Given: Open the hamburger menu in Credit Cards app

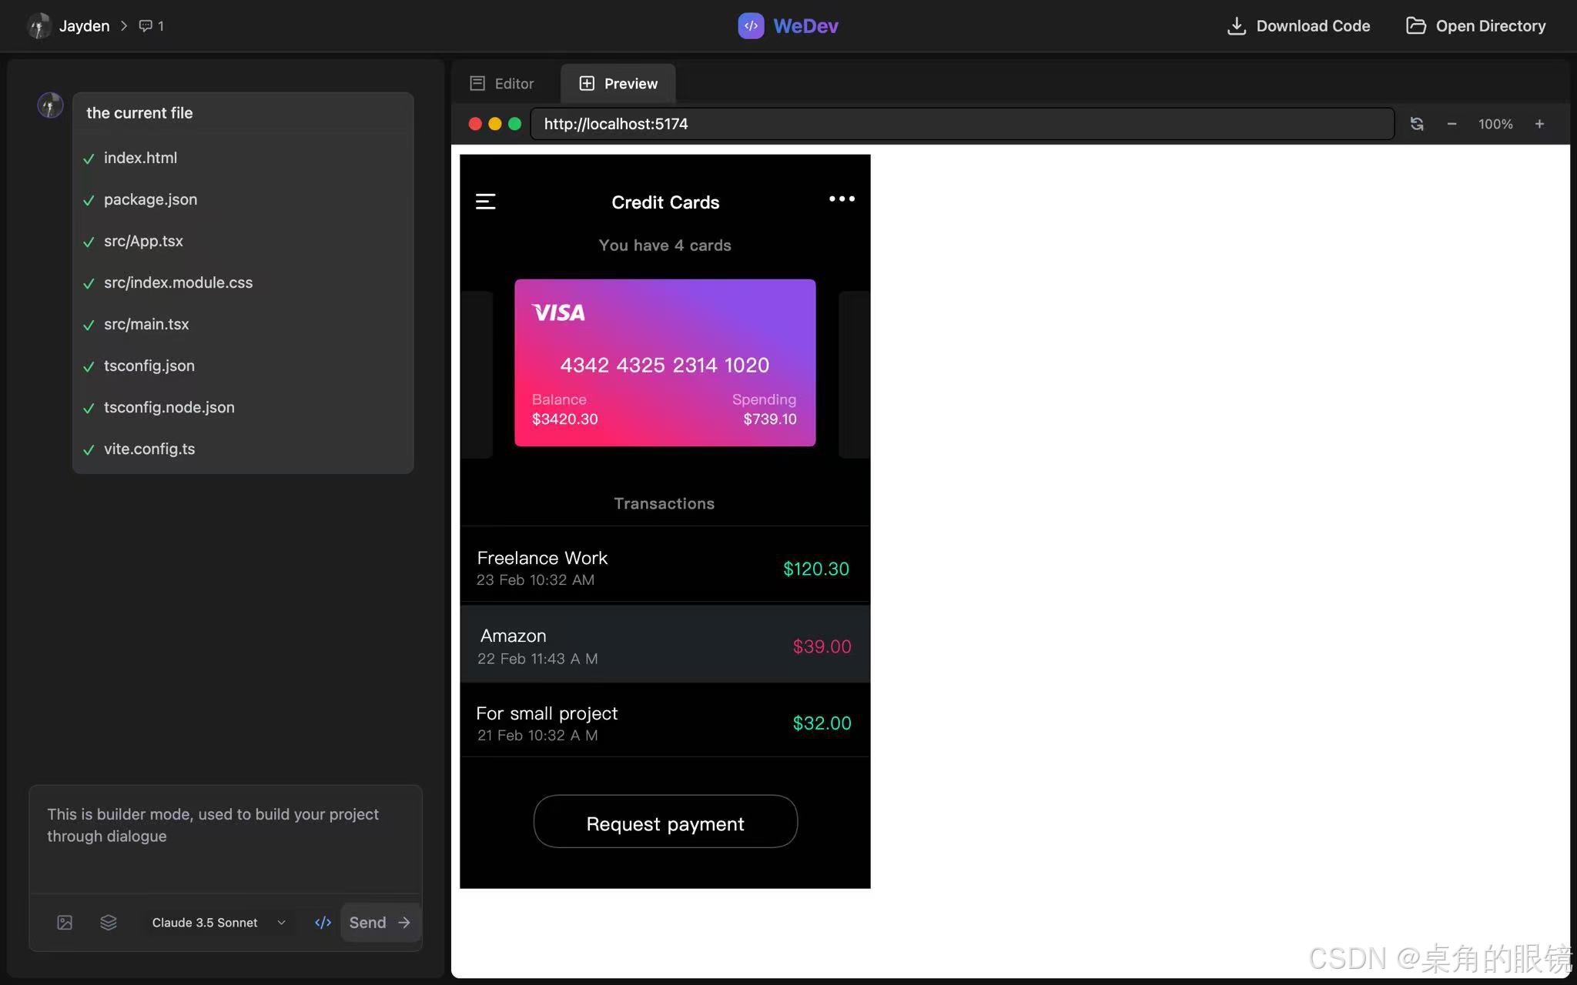Looking at the screenshot, I should (486, 202).
